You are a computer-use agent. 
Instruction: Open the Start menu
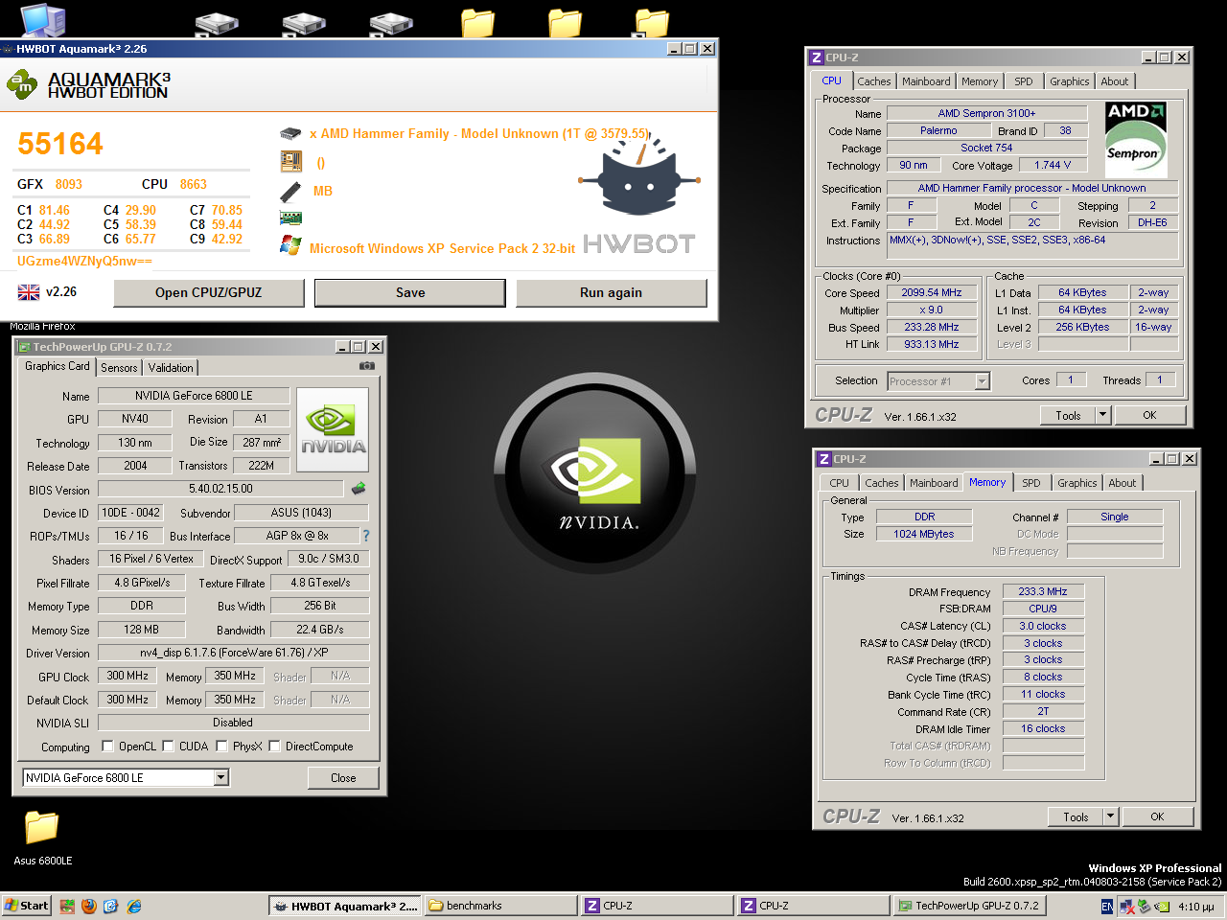click(27, 906)
